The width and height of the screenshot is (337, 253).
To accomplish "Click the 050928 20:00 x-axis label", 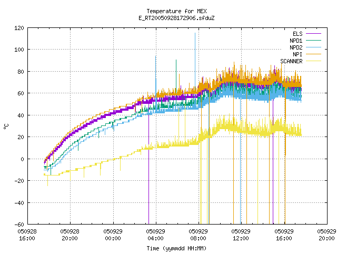I will tap(70, 235).
